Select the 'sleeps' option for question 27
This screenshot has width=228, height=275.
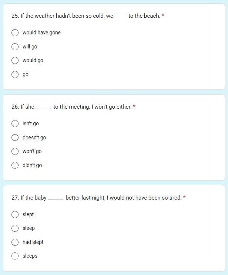pos(15,256)
